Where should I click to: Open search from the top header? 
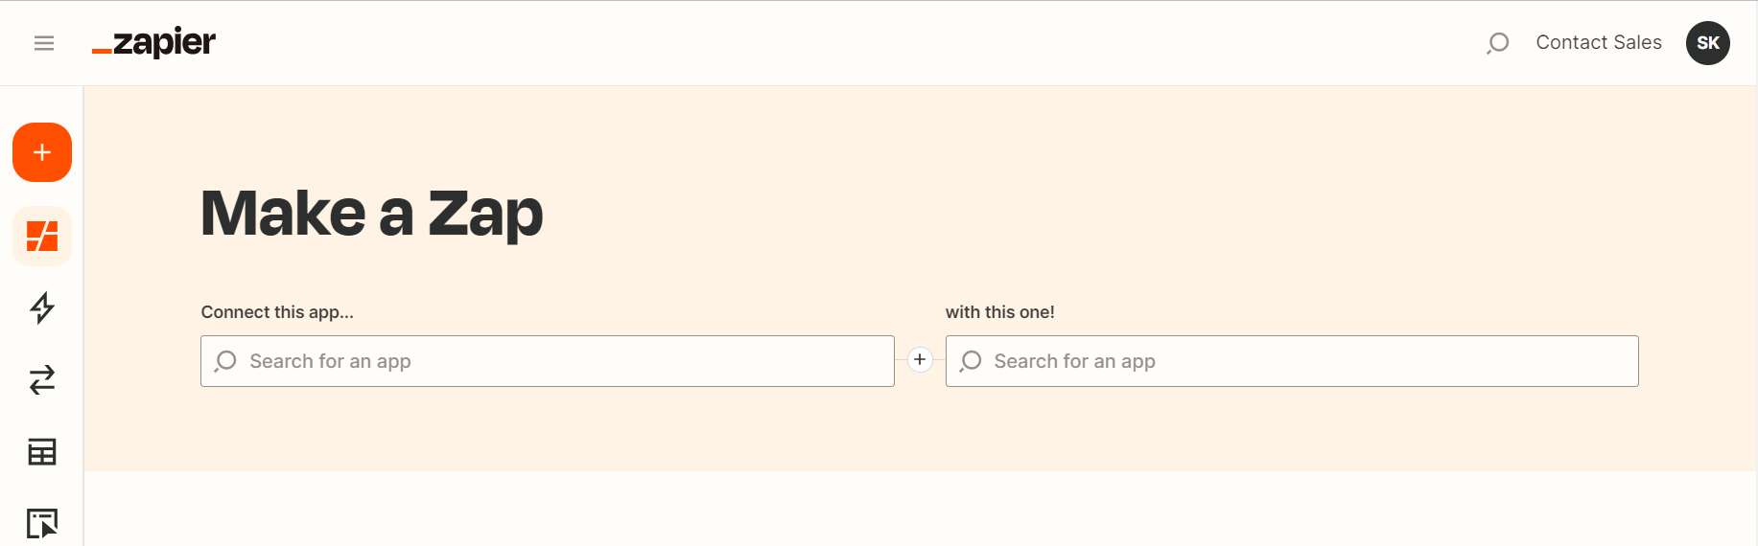click(x=1497, y=43)
